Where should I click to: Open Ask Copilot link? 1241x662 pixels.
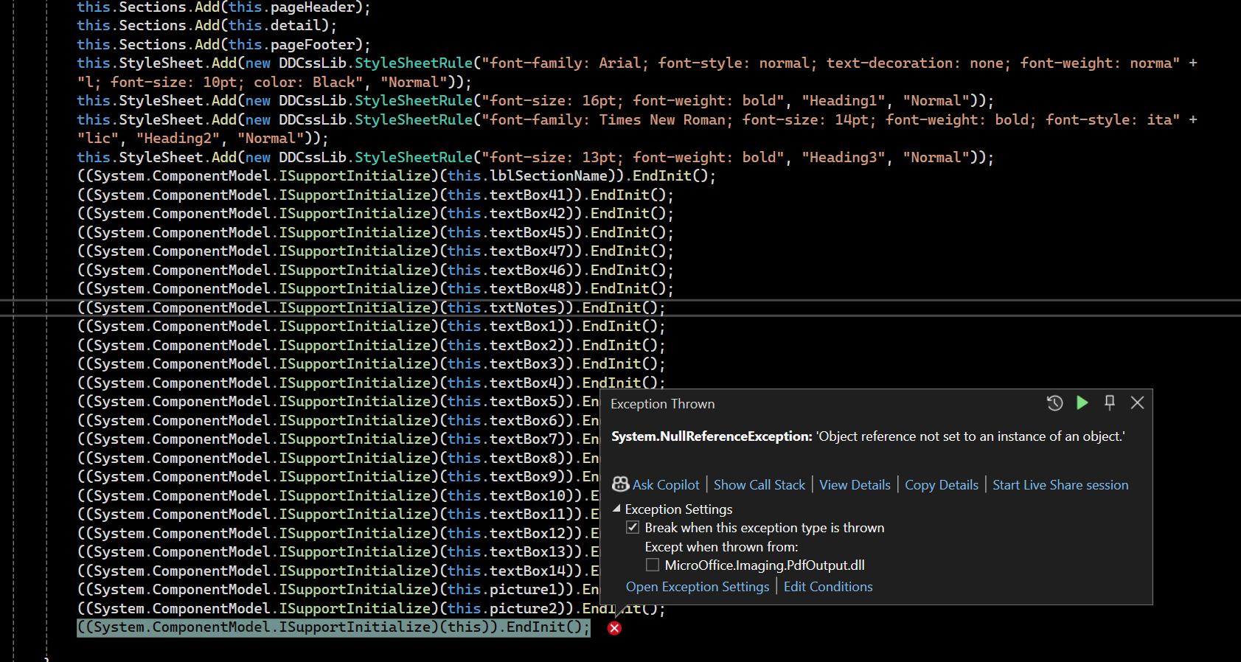666,485
